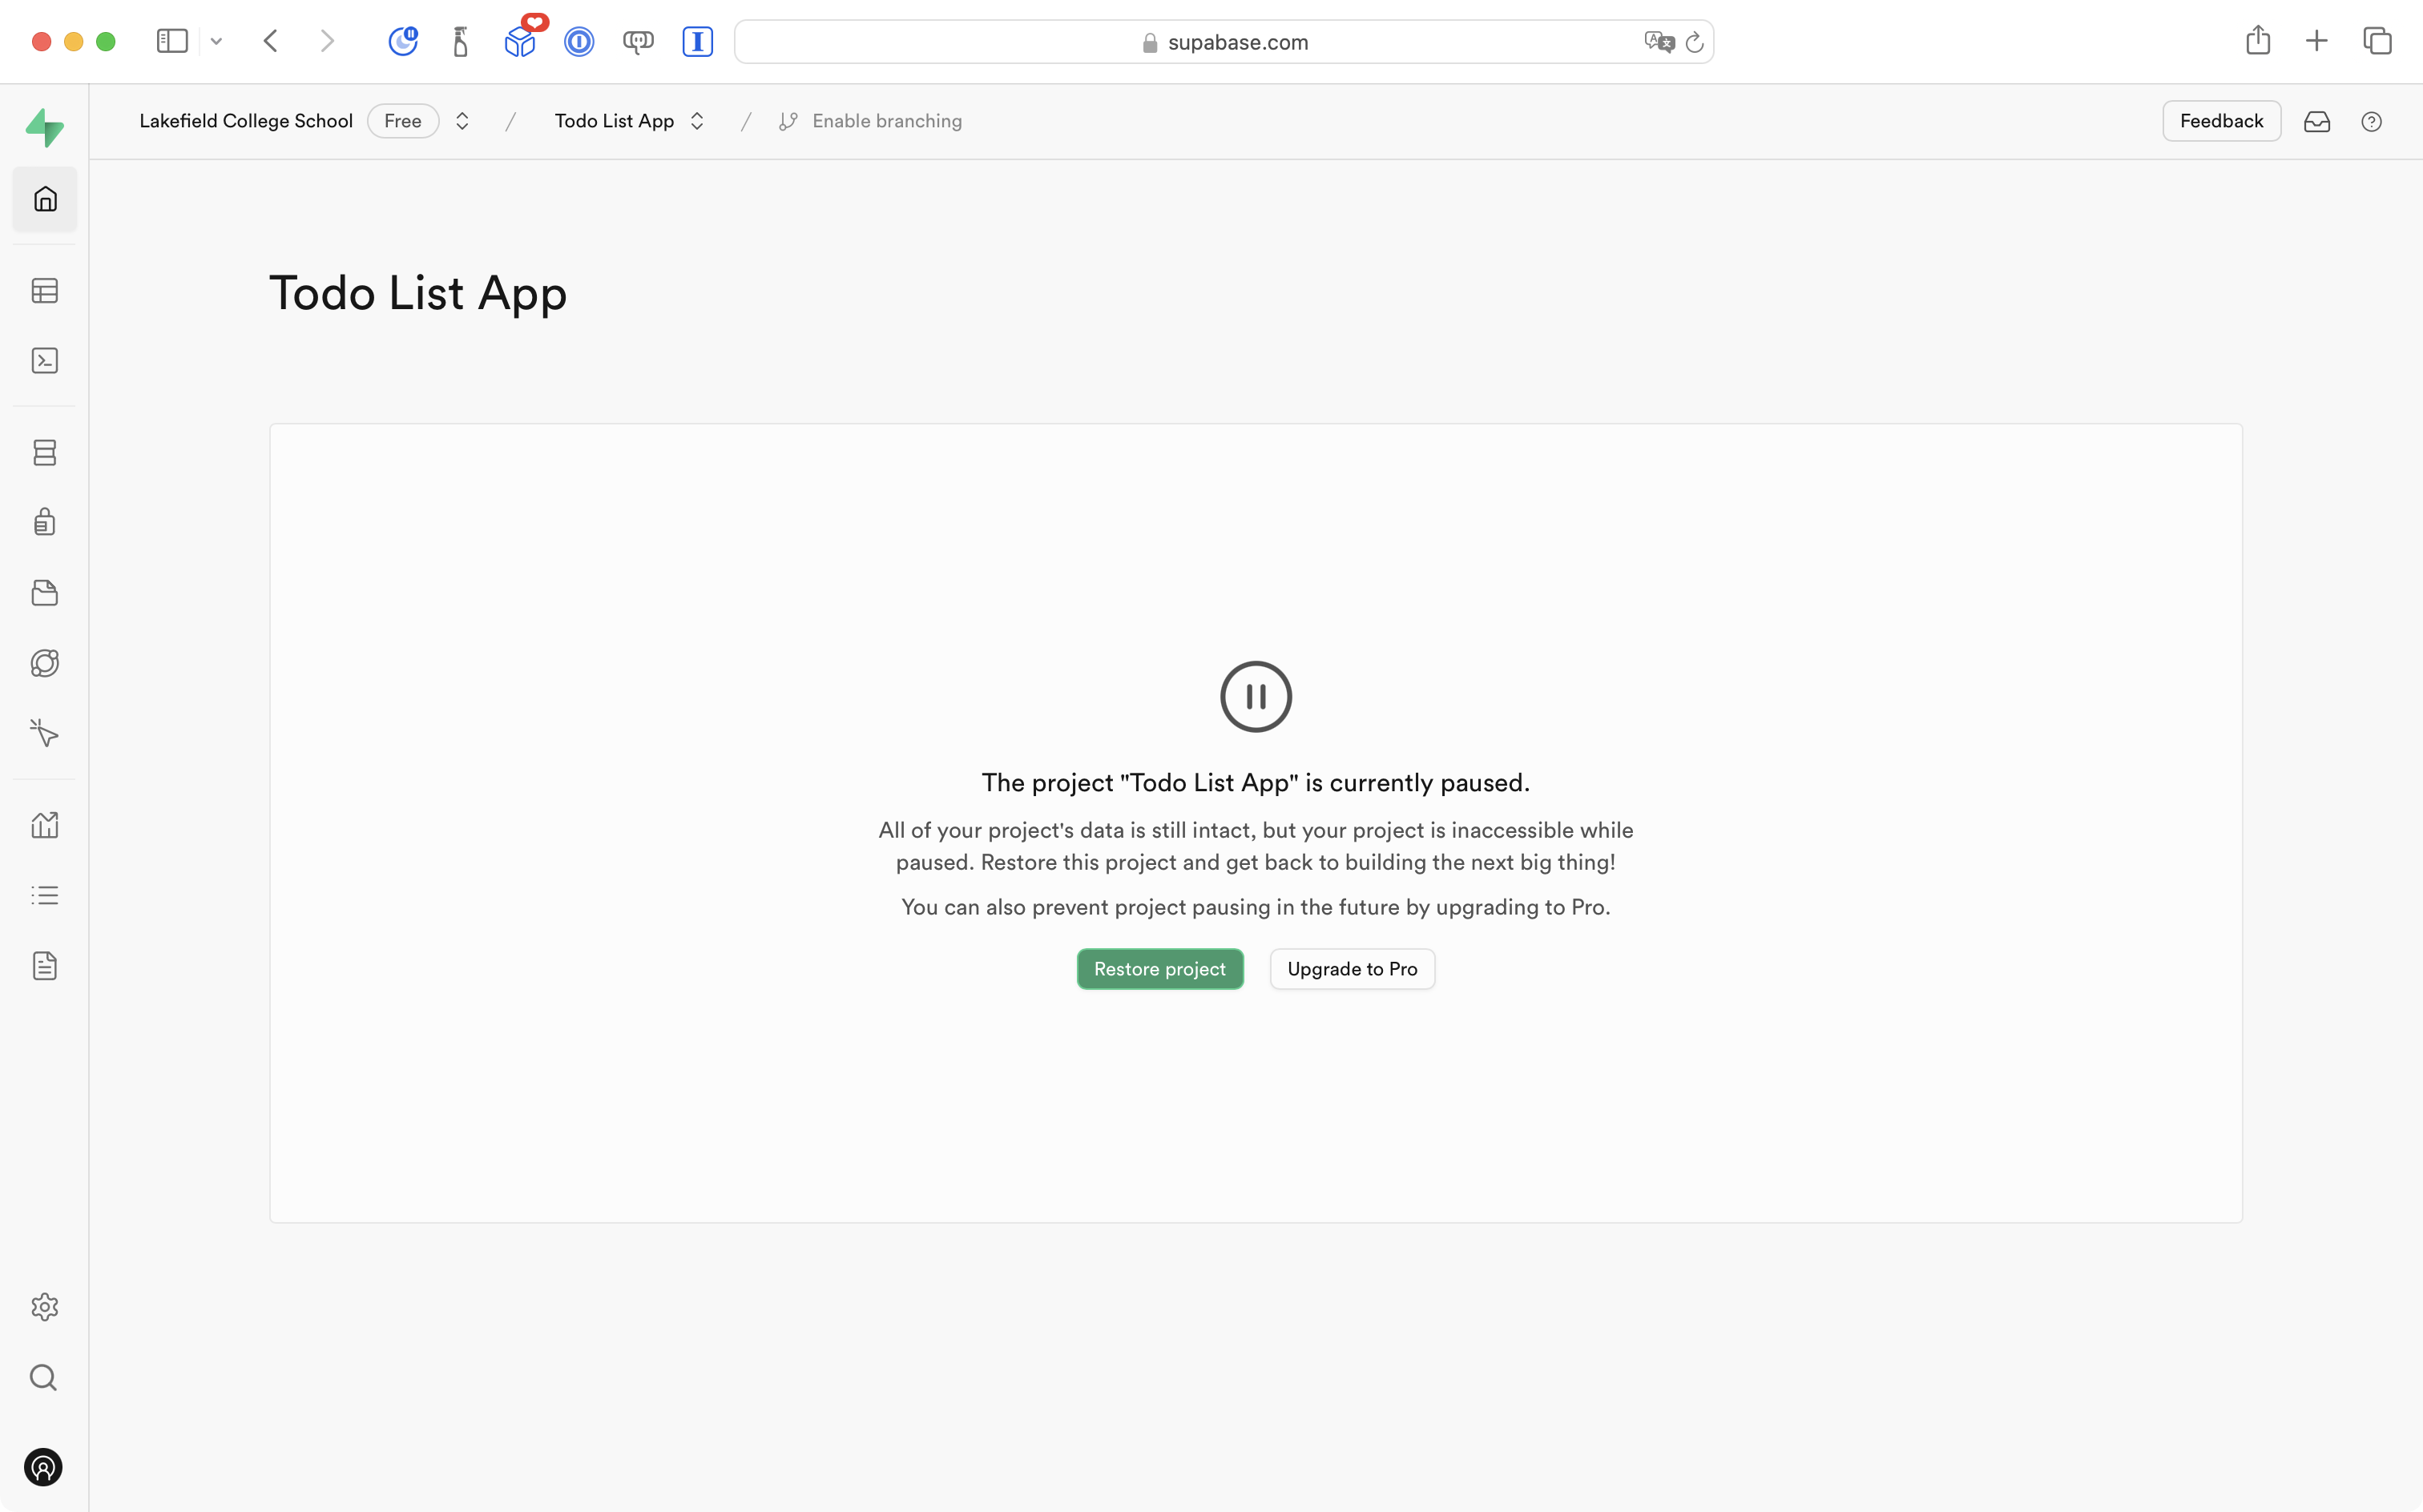The height and width of the screenshot is (1512, 2423).
Task: View project Reports via the chart icon
Action: coord(45,824)
